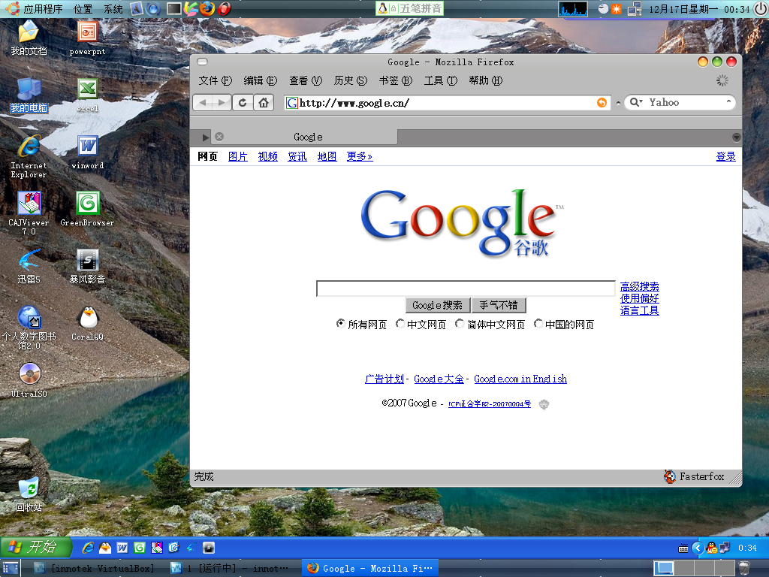Screen dimensions: 769x577
Task: Open the Fasterfox status bar icon
Action: pyautogui.click(x=669, y=476)
